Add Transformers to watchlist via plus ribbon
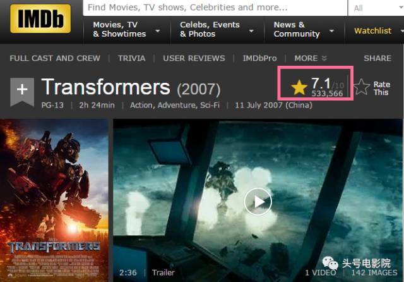Image resolution: width=404 pixels, height=282 pixels. click(x=22, y=92)
